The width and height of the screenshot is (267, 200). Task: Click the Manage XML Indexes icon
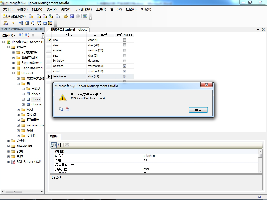click(x=39, y=23)
